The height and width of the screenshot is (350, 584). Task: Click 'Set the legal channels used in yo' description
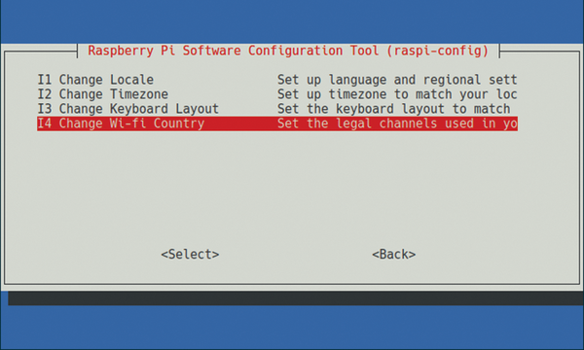397,123
